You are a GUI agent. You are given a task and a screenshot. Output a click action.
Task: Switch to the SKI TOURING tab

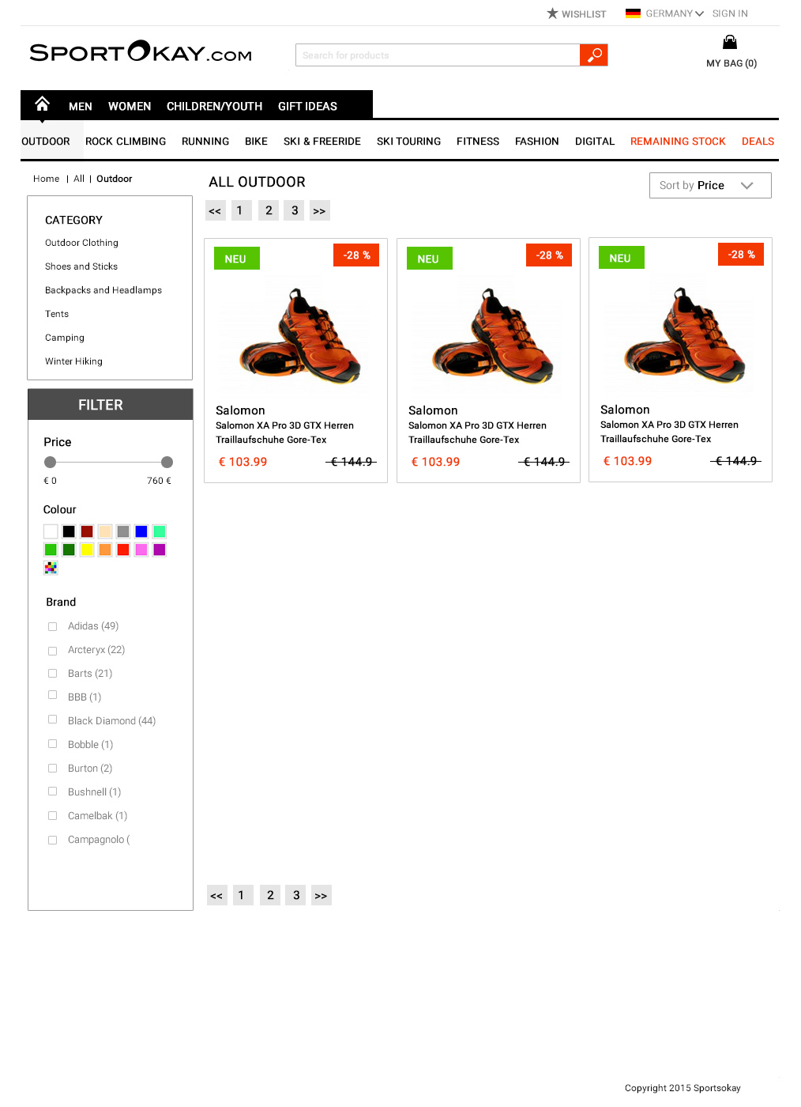pyautogui.click(x=408, y=142)
